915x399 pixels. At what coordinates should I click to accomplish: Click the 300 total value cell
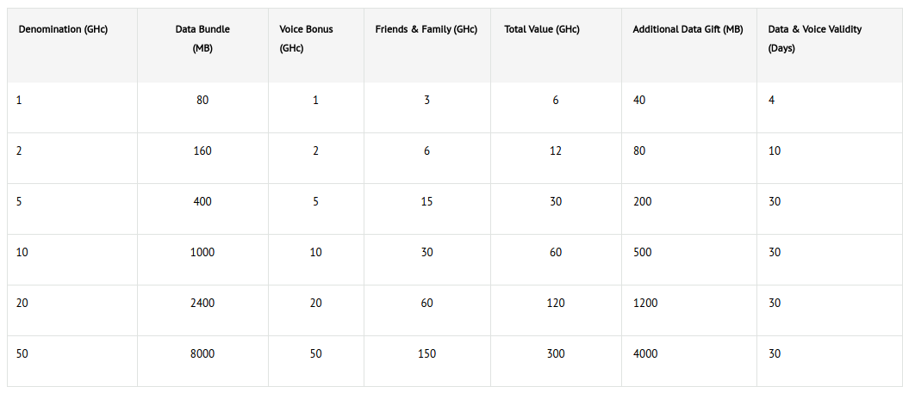[556, 354]
